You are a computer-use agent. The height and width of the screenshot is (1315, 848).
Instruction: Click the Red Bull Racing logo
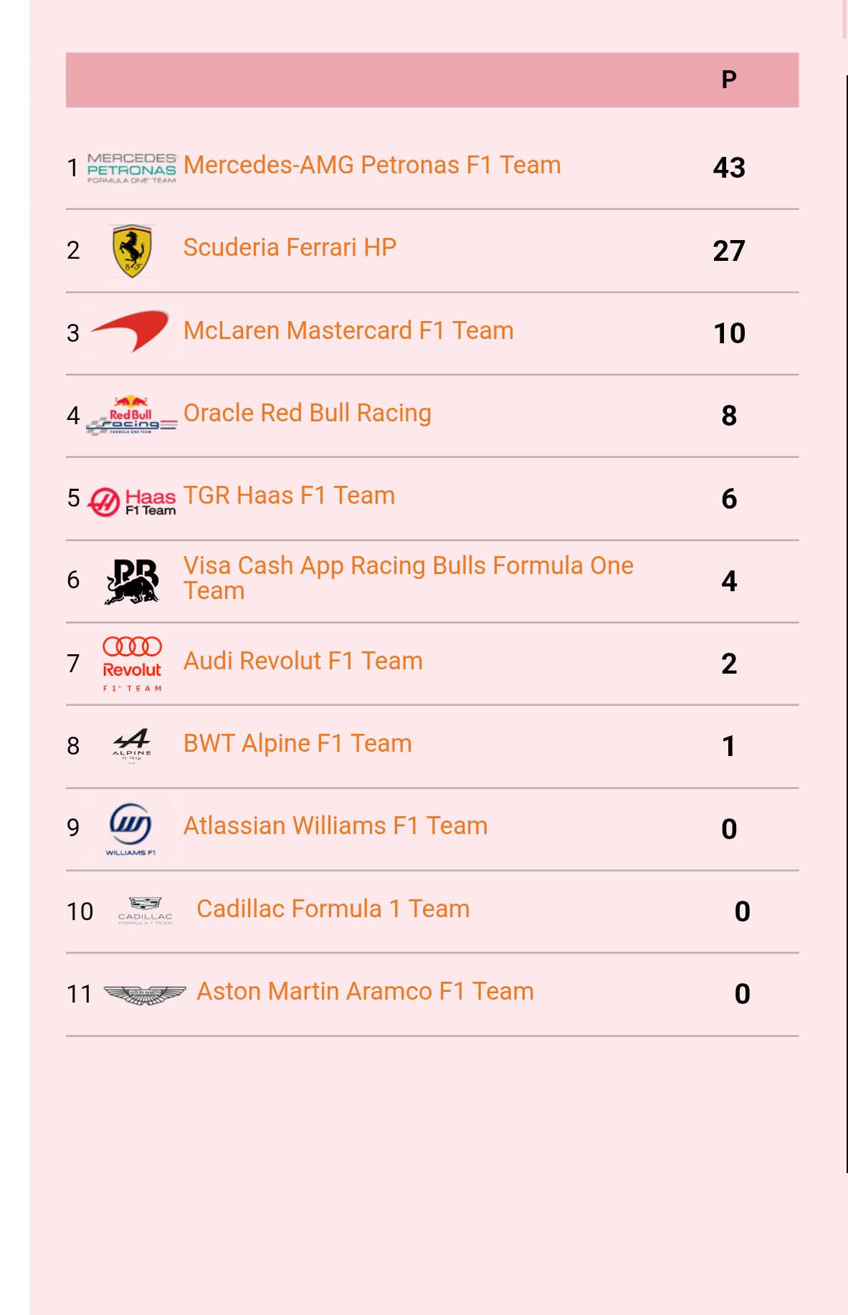[x=131, y=416]
